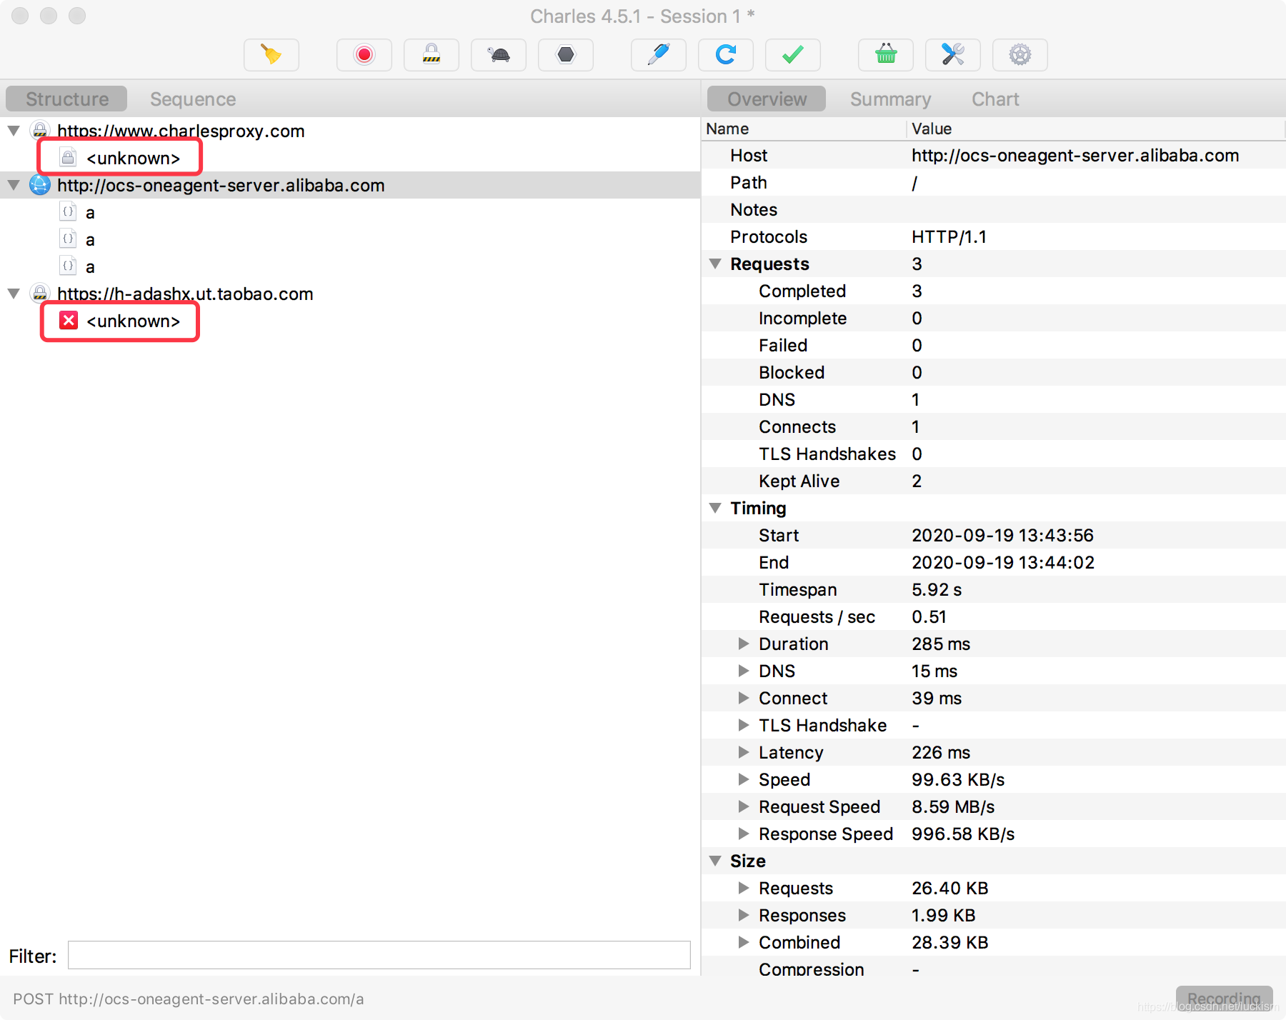Expand the Responses size row

pyautogui.click(x=744, y=915)
